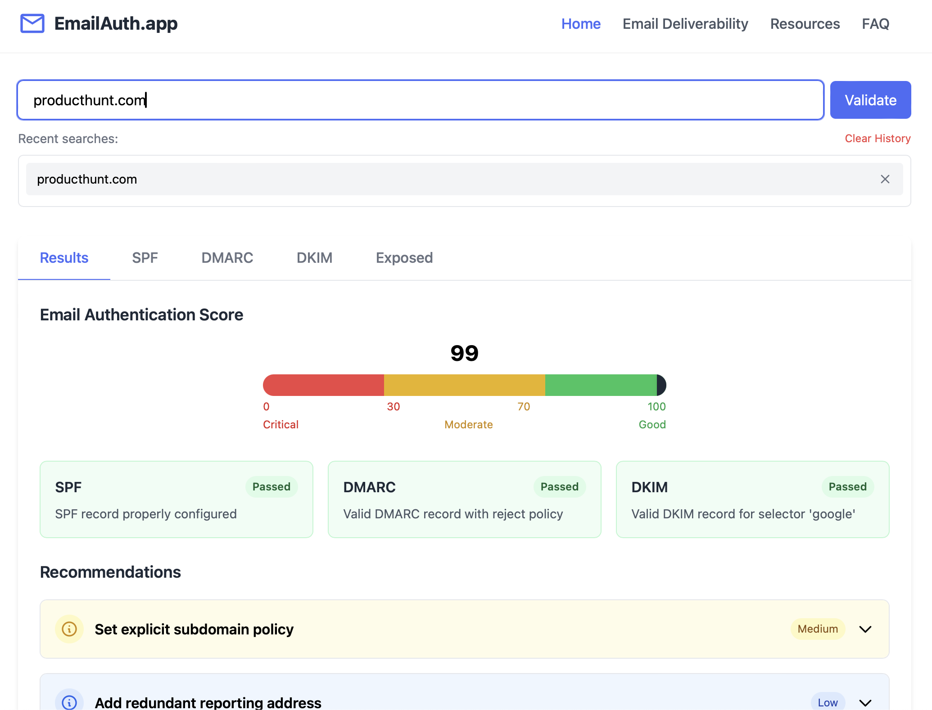This screenshot has height=710, width=932.
Task: Switch to the DKIM tab
Action: 314,258
